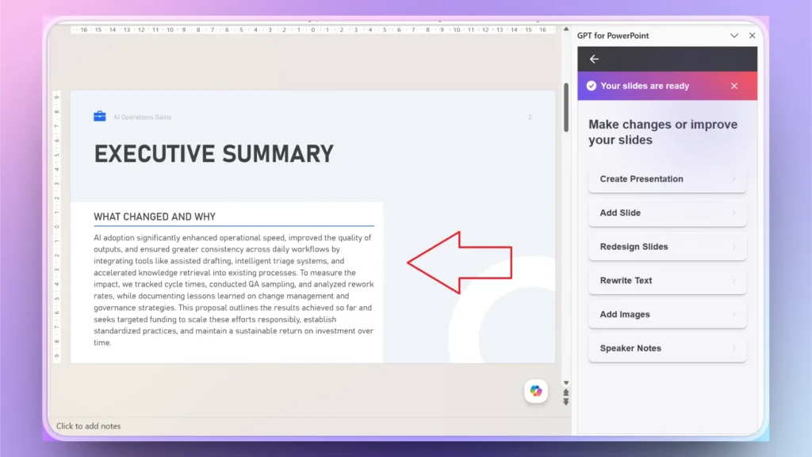Expand the Speaker Notes row arrow

[733, 348]
